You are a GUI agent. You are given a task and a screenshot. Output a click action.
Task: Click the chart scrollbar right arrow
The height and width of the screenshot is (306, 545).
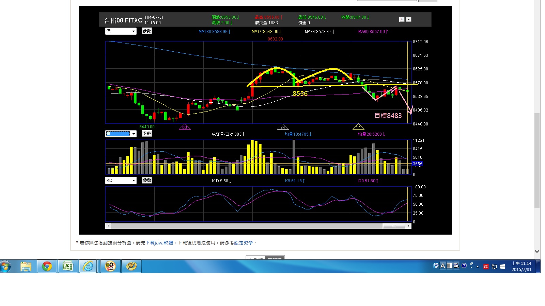click(x=408, y=226)
